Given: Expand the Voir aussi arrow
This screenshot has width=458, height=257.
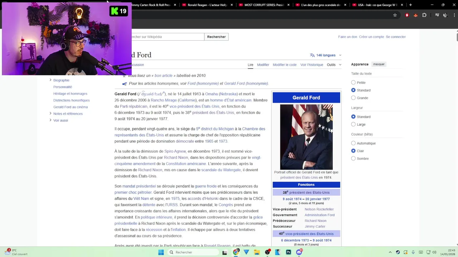Looking at the screenshot, I should tap(50, 120).
